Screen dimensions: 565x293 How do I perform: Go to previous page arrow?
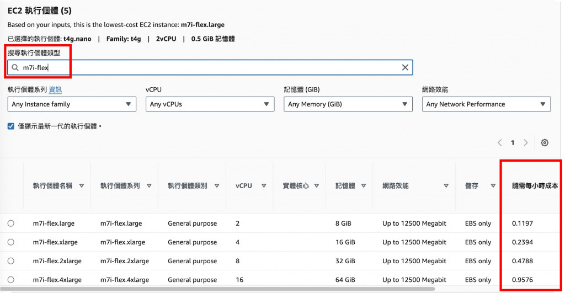coord(499,143)
